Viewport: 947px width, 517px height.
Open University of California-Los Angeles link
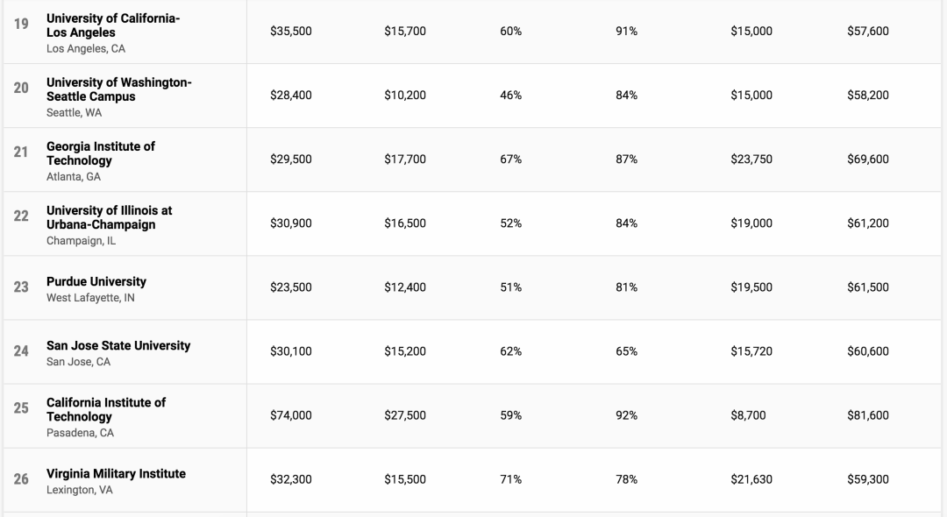pyautogui.click(x=112, y=25)
